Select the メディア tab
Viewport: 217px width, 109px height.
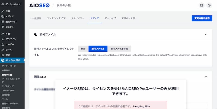(94, 18)
